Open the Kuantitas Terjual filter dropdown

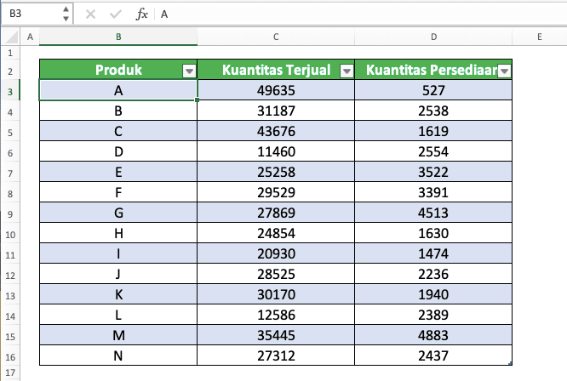point(346,71)
